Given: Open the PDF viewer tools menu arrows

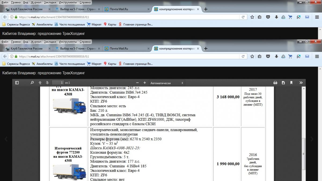Looking at the screenshot, I should click(301, 83).
